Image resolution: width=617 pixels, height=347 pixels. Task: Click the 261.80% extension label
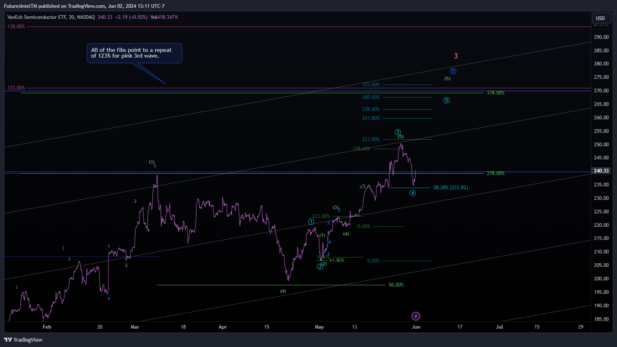point(371,118)
